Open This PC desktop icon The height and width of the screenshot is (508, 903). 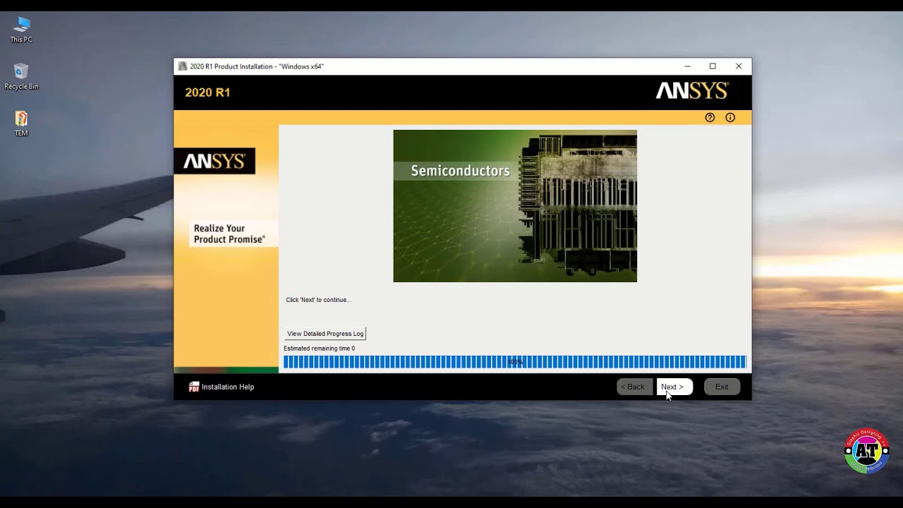click(x=21, y=30)
